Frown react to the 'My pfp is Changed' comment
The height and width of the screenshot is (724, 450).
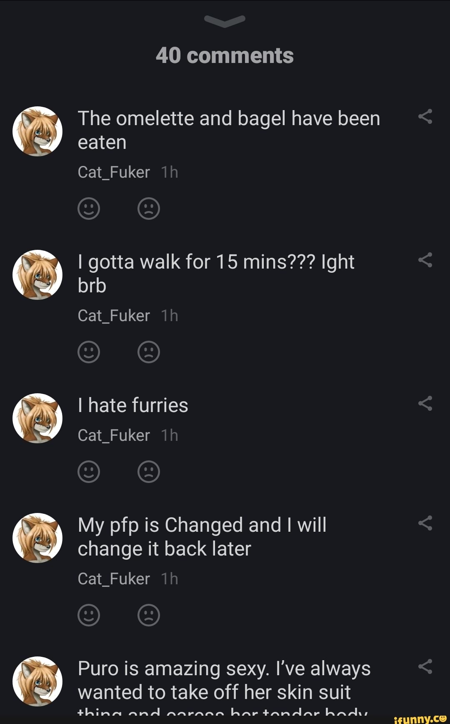tap(149, 615)
